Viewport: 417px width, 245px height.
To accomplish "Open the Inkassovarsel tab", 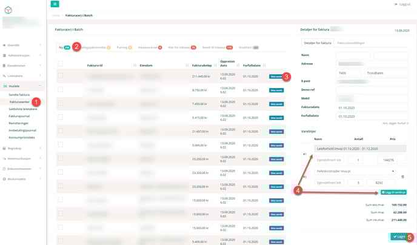I will tap(150, 48).
